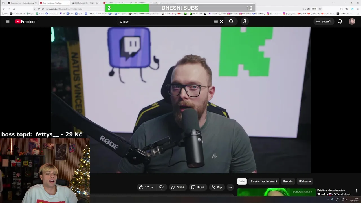
Task: Run search with magnifier button
Action: pos(231,21)
